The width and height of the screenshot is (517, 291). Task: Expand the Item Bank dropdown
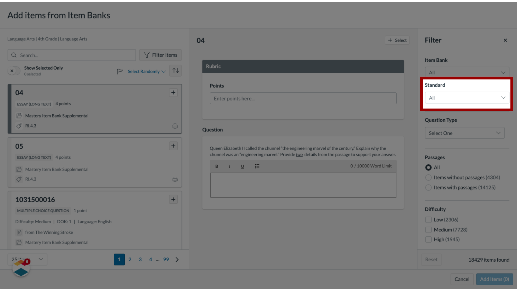(x=467, y=72)
